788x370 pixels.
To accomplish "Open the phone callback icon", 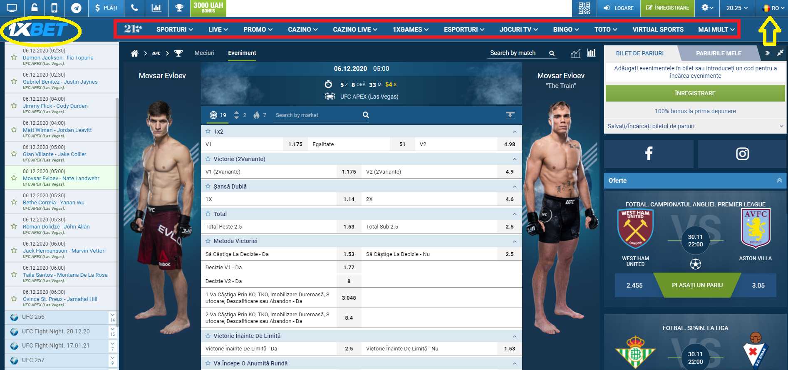I will click(x=134, y=8).
